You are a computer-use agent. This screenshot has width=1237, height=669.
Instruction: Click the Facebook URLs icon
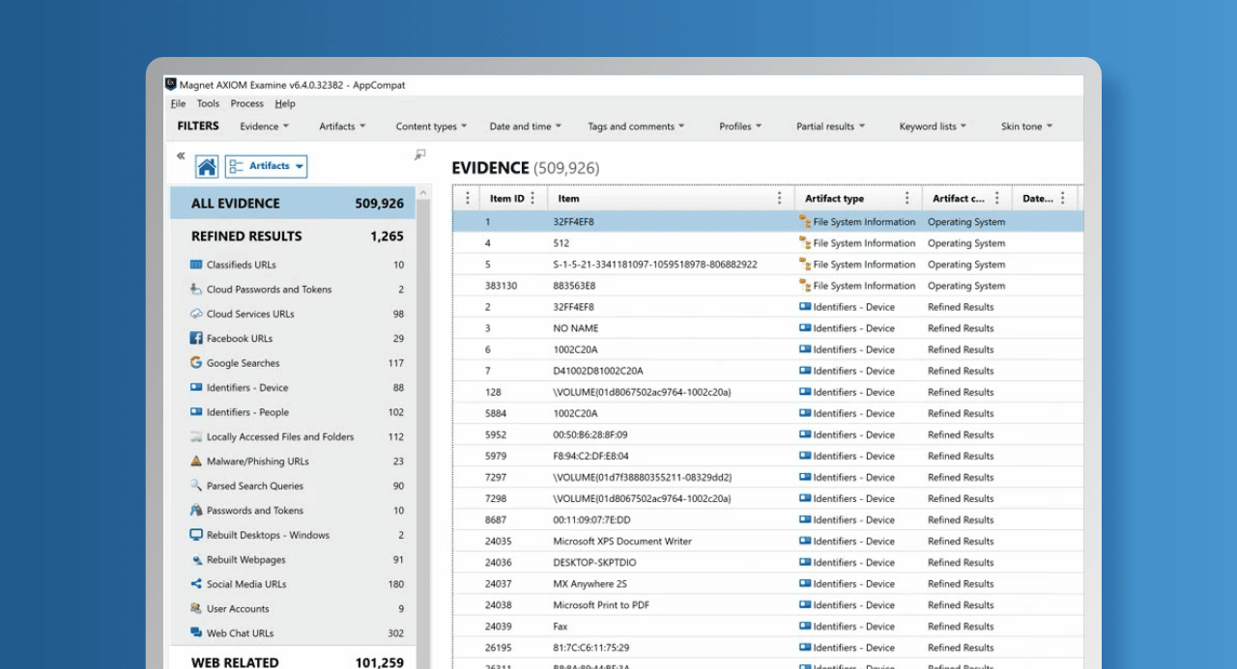[x=196, y=339]
